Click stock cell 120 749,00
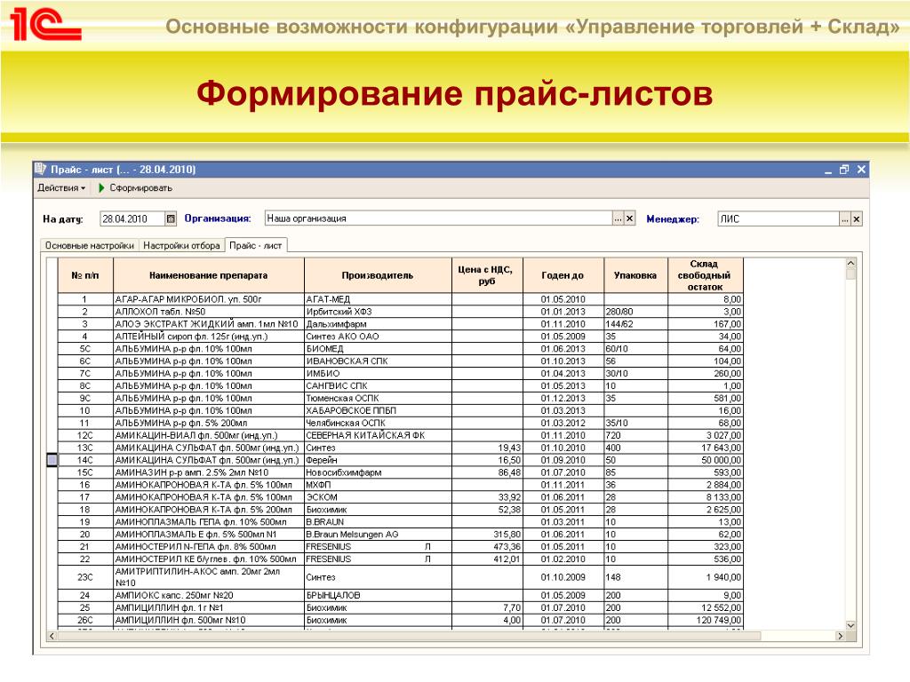 [705, 620]
